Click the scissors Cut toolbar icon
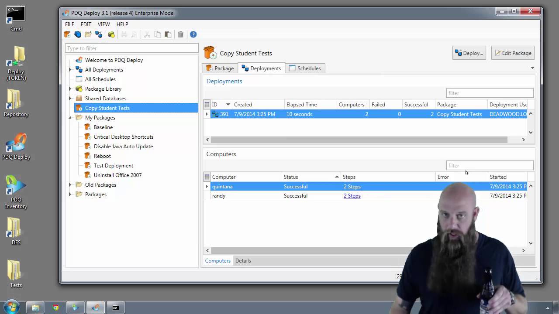This screenshot has width=559, height=314. [x=147, y=34]
